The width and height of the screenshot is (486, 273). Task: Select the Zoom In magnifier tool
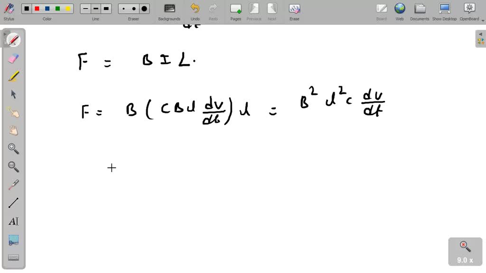click(13, 149)
